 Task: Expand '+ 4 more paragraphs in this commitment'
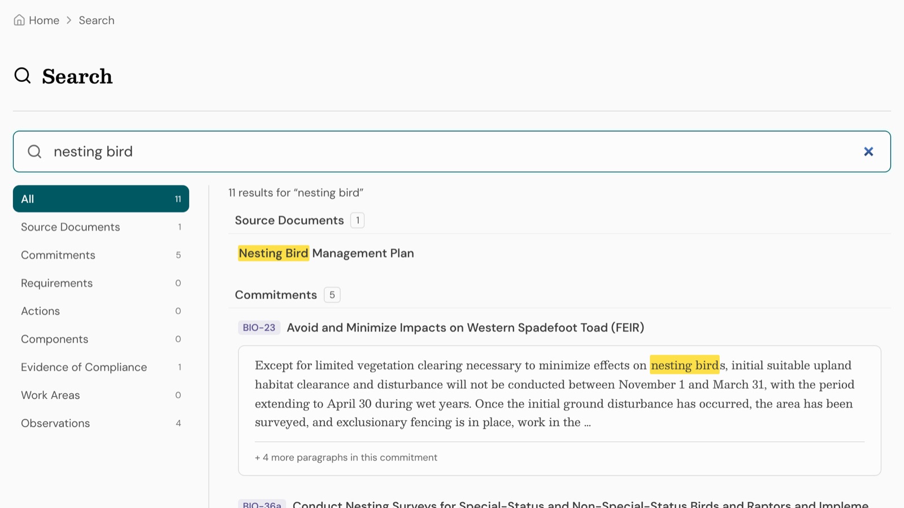[346, 457]
